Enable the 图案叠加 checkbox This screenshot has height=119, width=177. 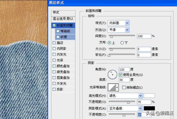coord(54,78)
